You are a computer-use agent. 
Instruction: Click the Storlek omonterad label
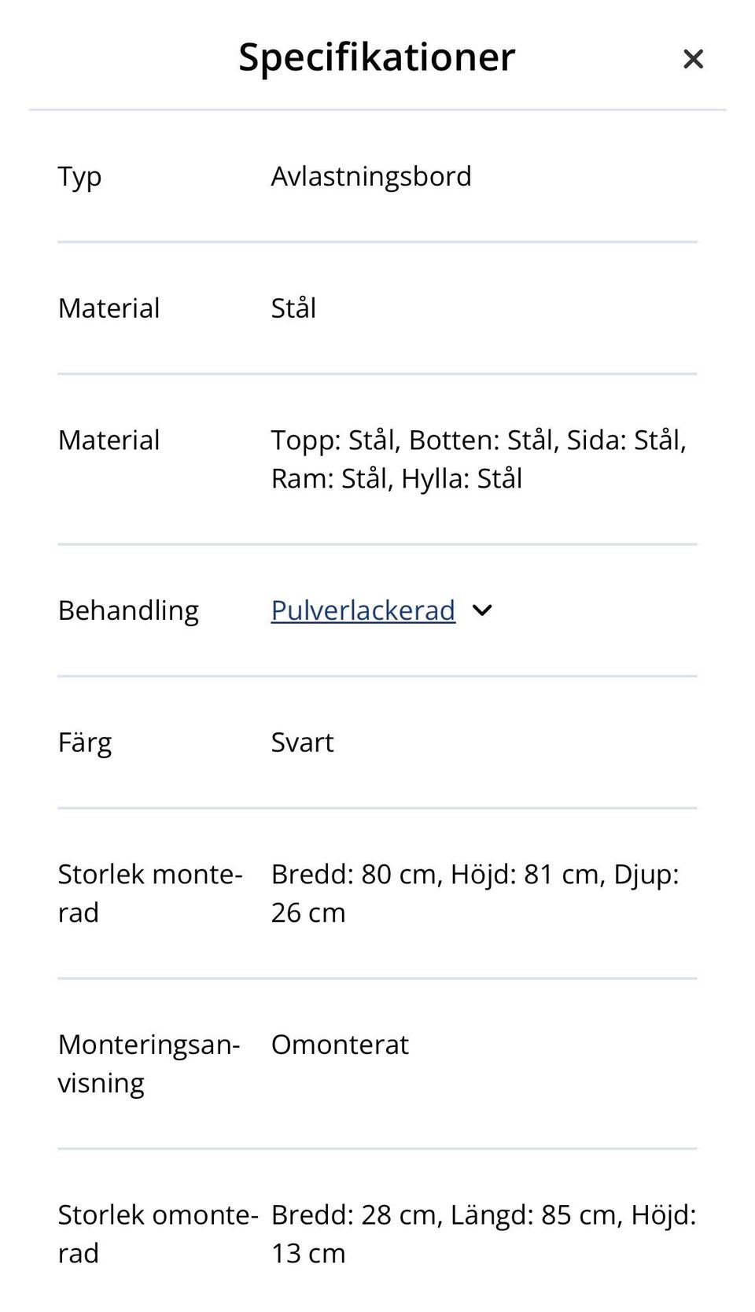(x=158, y=1234)
